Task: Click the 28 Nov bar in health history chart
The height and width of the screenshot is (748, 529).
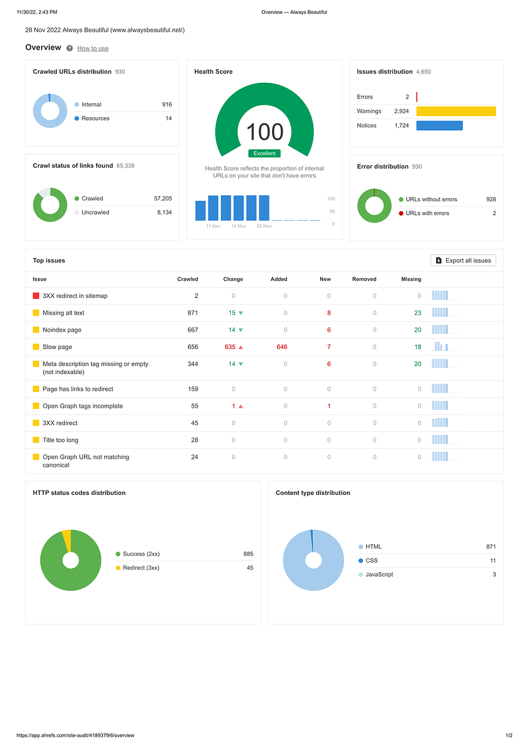Action: pyautogui.click(x=264, y=208)
